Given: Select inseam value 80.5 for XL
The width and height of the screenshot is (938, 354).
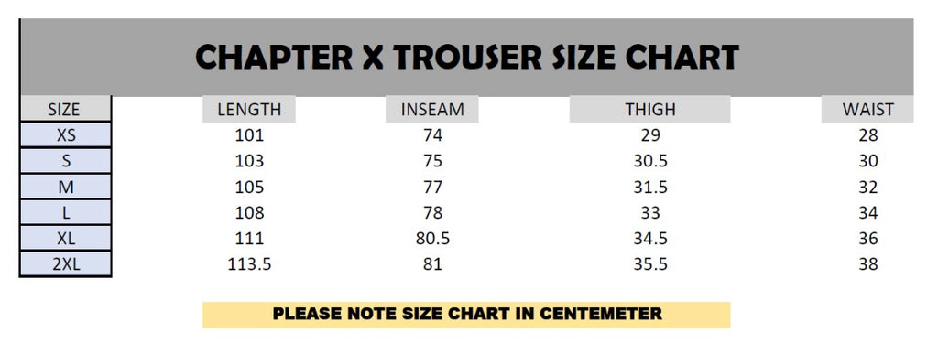Looking at the screenshot, I should [432, 238].
